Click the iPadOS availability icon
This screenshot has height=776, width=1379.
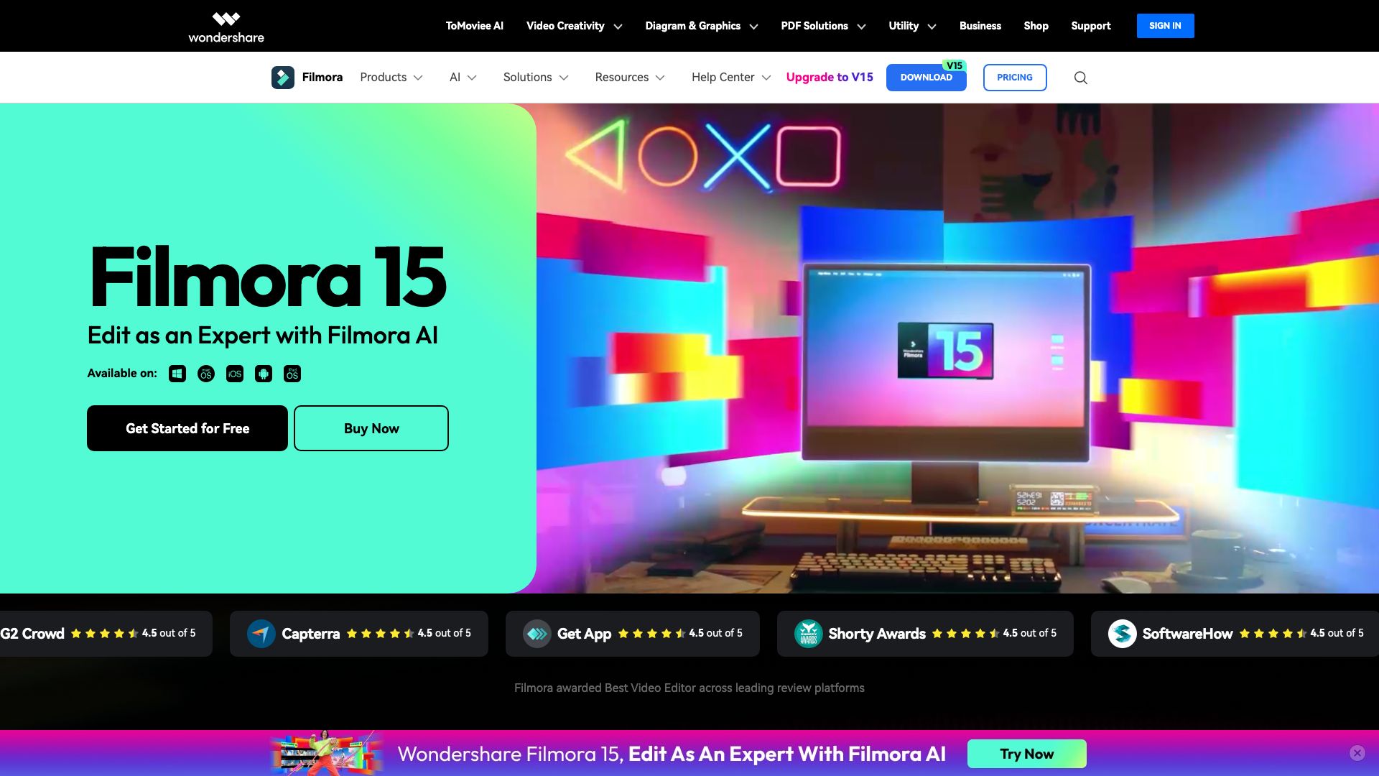292,373
